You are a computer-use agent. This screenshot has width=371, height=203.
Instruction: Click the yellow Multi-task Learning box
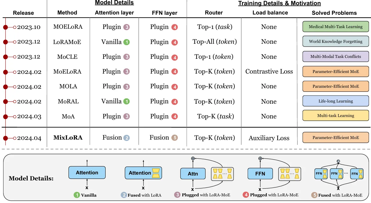(336, 116)
